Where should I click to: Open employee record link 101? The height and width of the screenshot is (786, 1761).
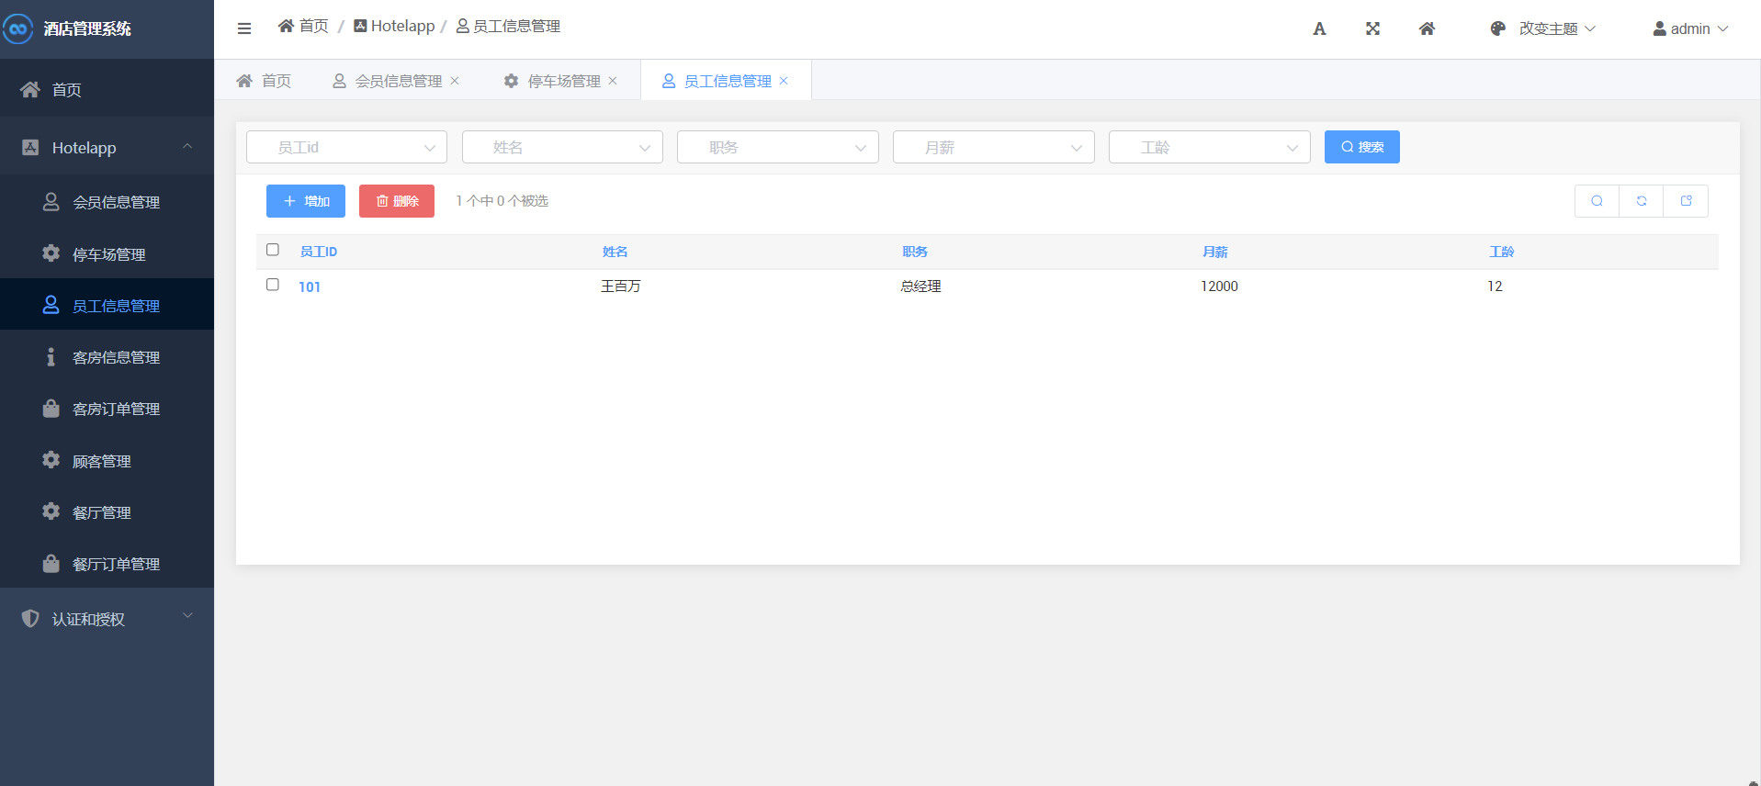(310, 286)
